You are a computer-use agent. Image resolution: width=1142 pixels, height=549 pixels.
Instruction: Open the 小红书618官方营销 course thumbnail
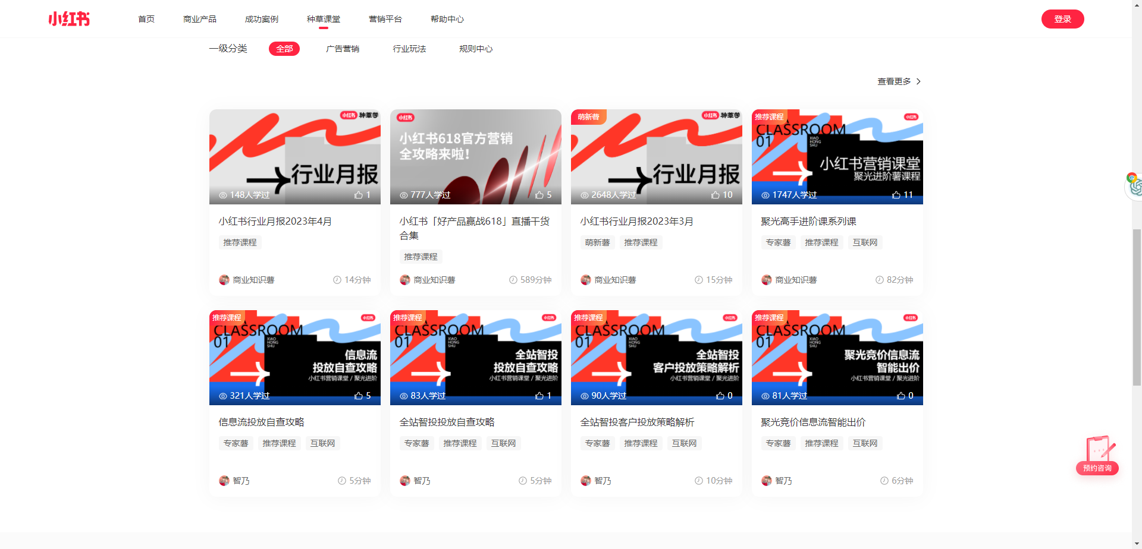pyautogui.click(x=476, y=157)
